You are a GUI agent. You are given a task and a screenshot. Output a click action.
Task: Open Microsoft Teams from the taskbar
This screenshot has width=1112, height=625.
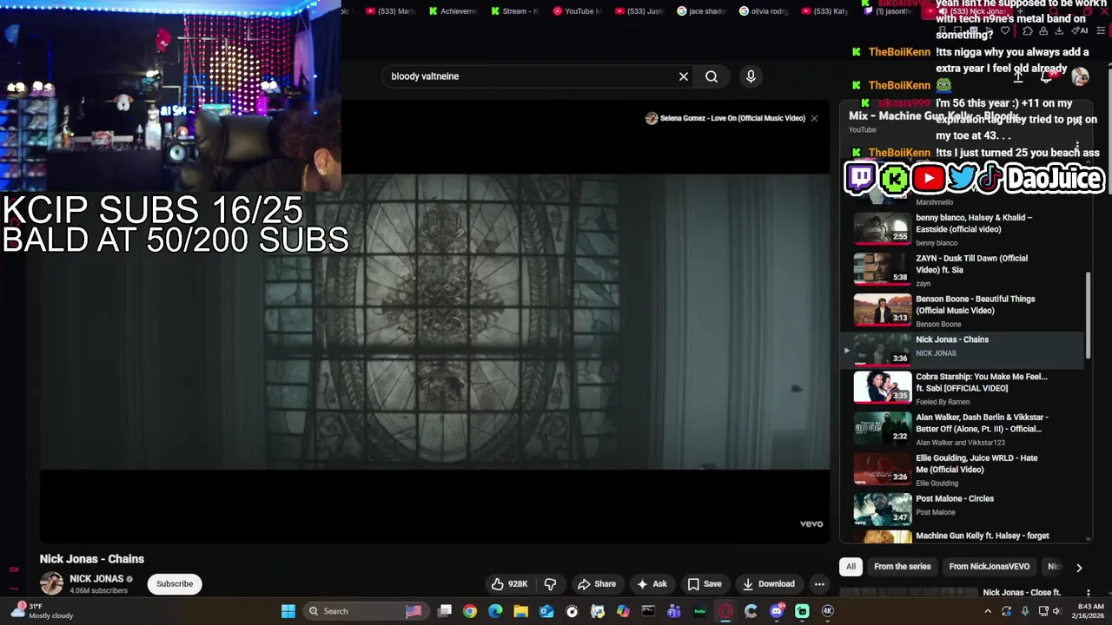pyautogui.click(x=674, y=611)
